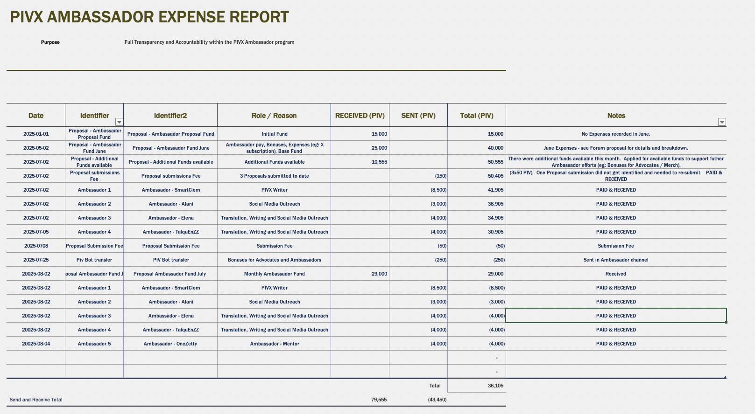This screenshot has width=755, height=414.
Task: Click the report title PIVX AMBASSADOR EXPENSE REPORT
Action: 149,17
